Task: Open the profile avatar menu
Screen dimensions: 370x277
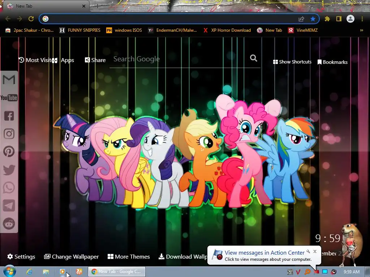Action: [350, 19]
